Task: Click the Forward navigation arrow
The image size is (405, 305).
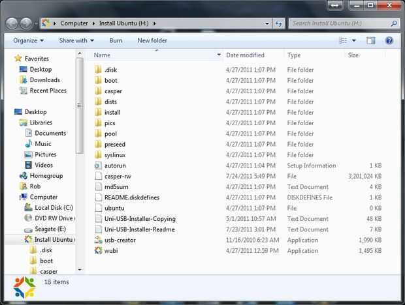Action: (26, 23)
